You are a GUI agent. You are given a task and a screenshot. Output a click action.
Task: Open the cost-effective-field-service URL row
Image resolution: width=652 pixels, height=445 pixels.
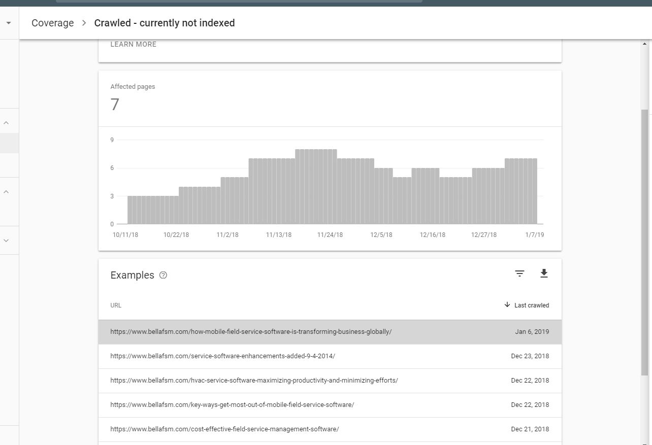pyautogui.click(x=330, y=429)
